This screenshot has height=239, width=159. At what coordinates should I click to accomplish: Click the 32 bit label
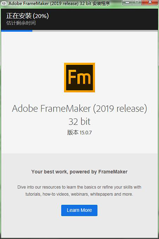tap(80, 122)
